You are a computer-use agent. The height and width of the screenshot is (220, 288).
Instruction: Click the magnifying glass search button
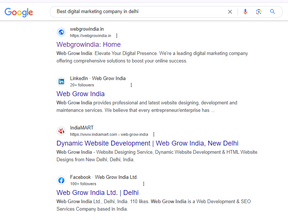pyautogui.click(x=272, y=12)
